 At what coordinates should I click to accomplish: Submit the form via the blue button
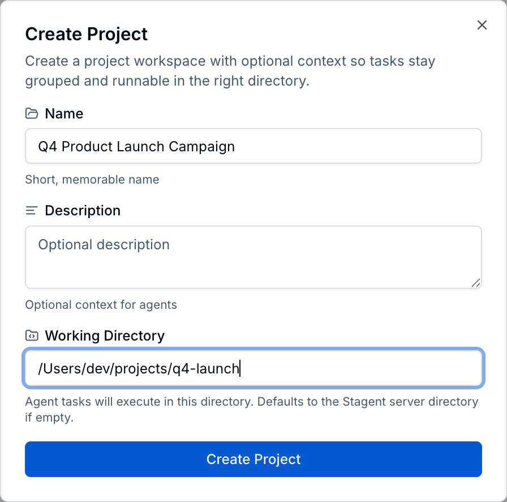pos(253,459)
